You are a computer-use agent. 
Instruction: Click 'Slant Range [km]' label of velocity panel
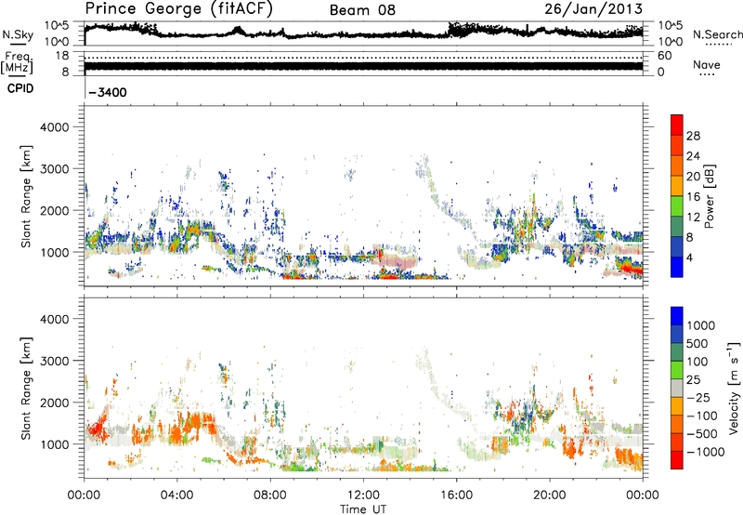pos(26,389)
